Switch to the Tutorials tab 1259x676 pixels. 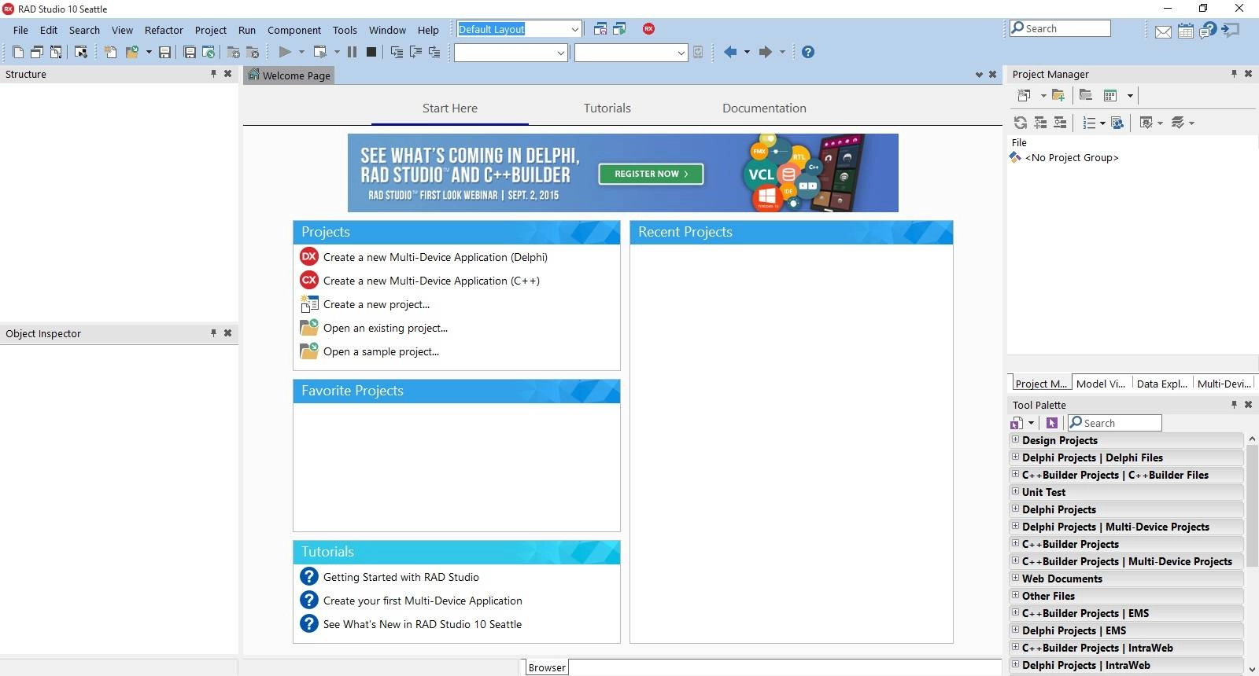click(x=607, y=108)
